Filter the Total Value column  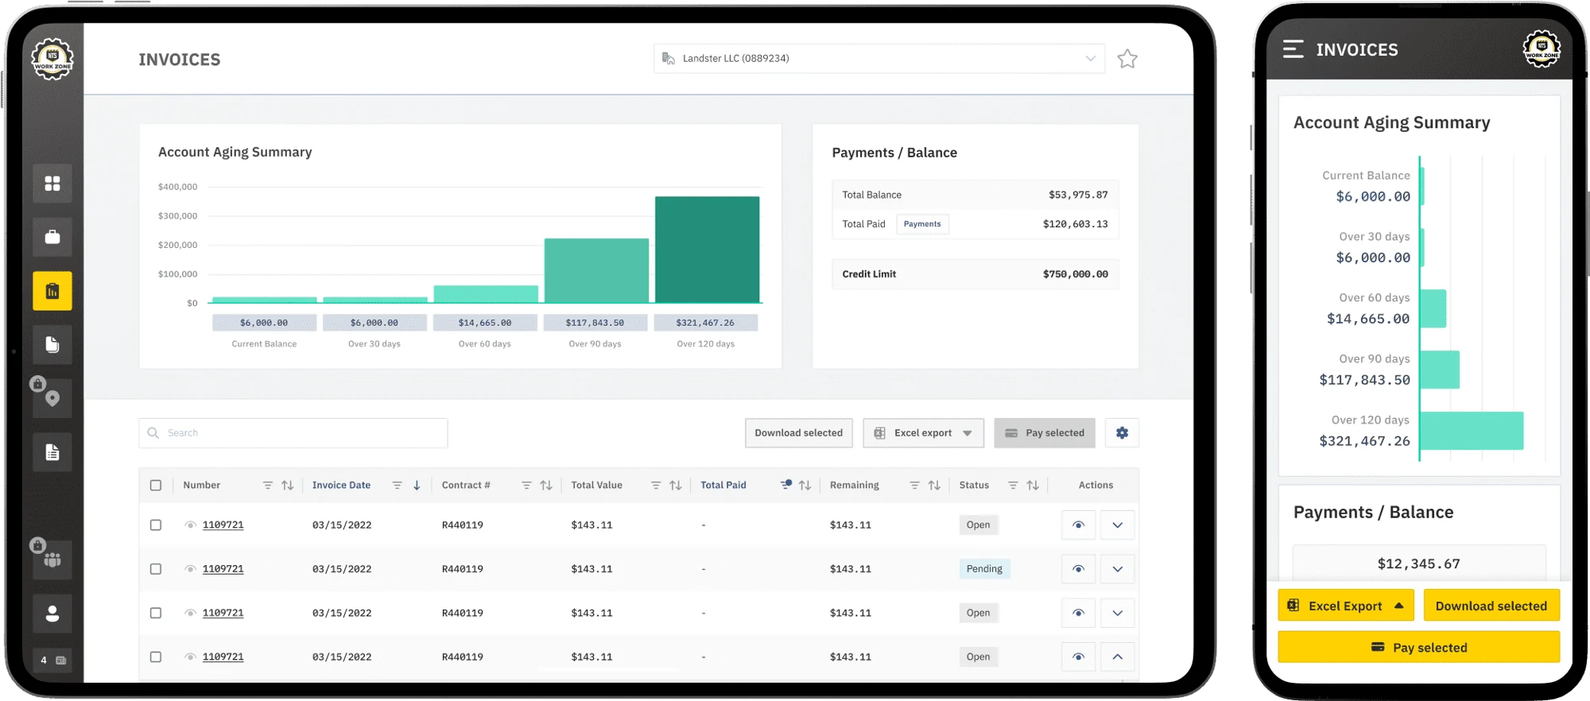(x=656, y=486)
